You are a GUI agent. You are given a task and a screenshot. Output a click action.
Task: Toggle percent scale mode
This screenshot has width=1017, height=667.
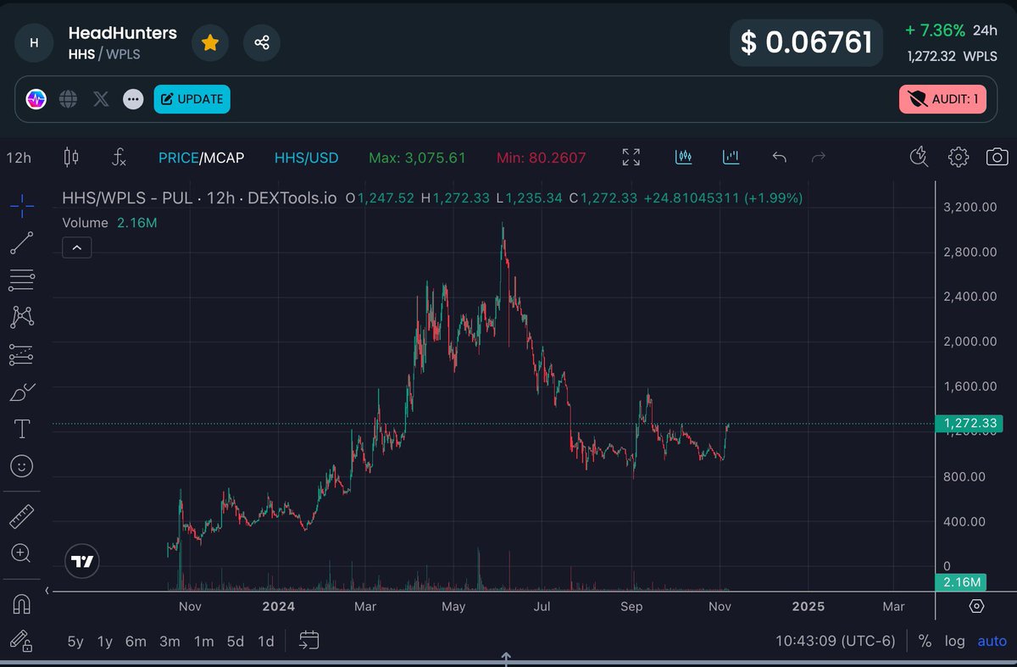[x=925, y=641]
